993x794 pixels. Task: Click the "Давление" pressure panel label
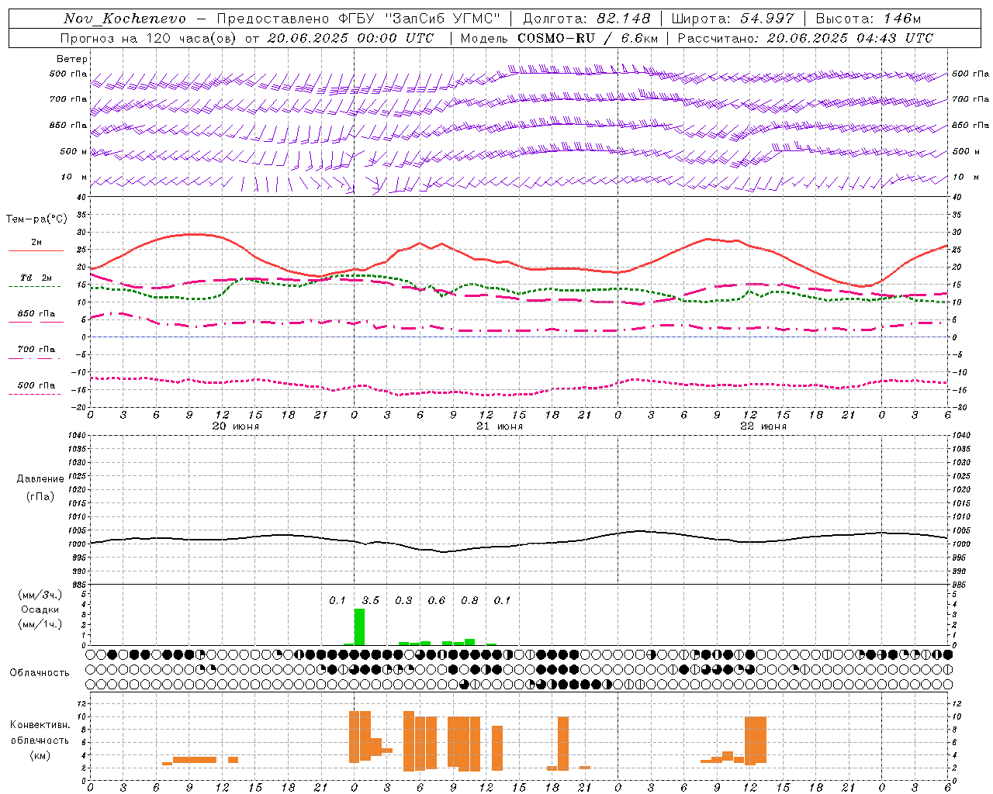pyautogui.click(x=40, y=479)
